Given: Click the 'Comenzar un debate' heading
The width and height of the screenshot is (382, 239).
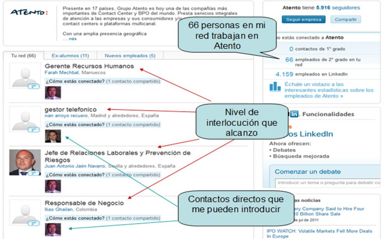Looking at the screenshot, I should coord(308,172).
